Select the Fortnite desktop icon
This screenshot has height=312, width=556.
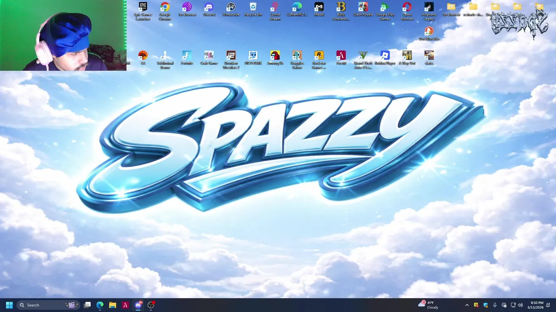[187, 58]
